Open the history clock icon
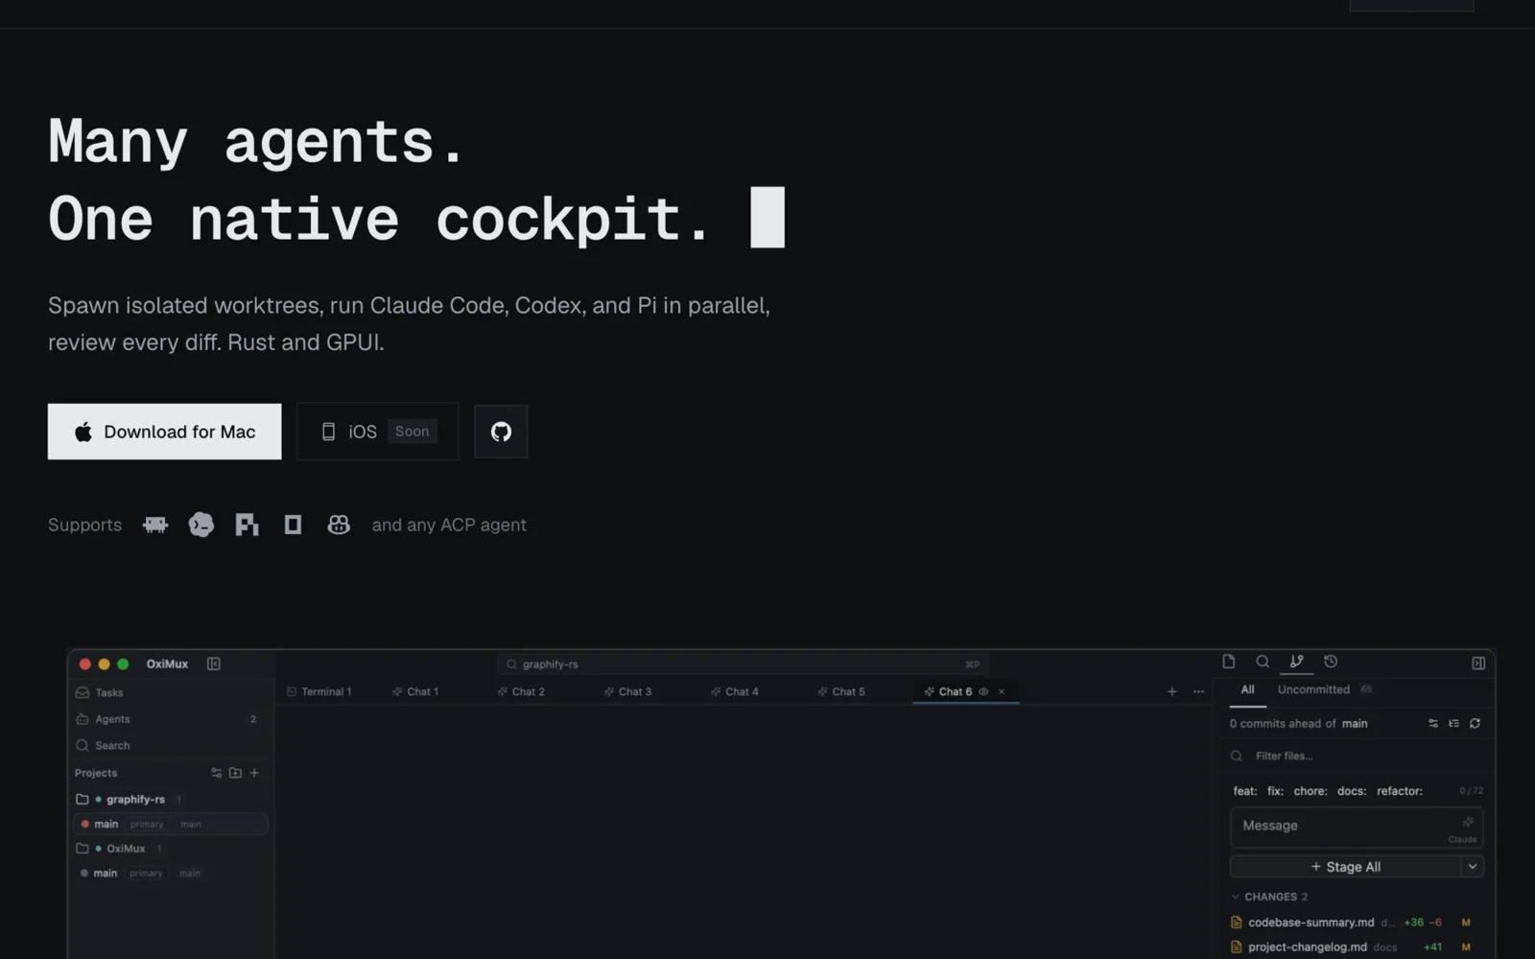 (1331, 662)
